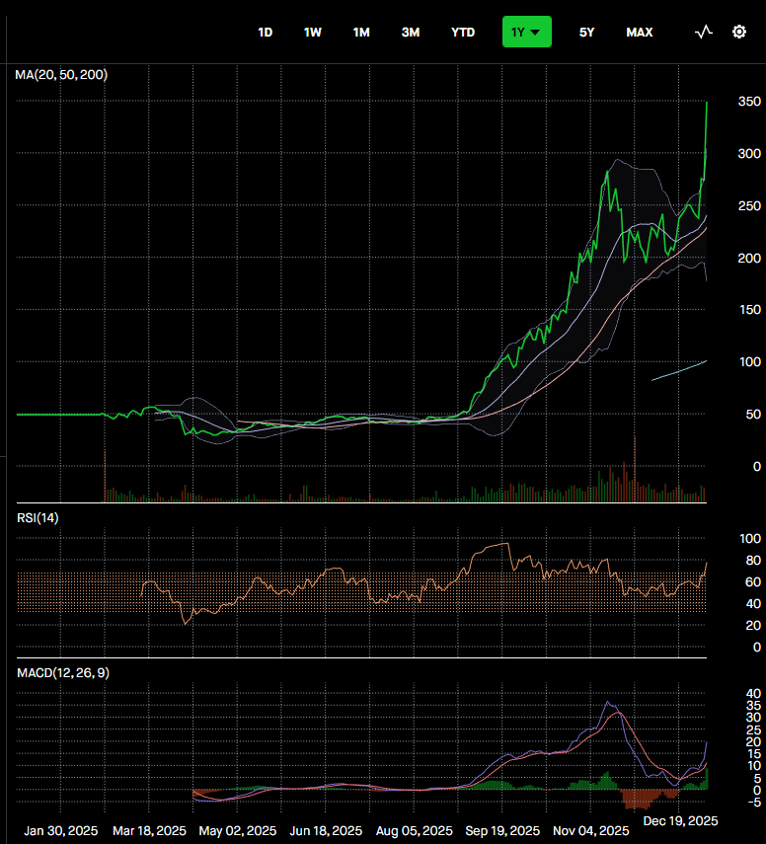Screen dimensions: 766x844
Task: Click the 250 price axis label
Action: click(x=749, y=205)
